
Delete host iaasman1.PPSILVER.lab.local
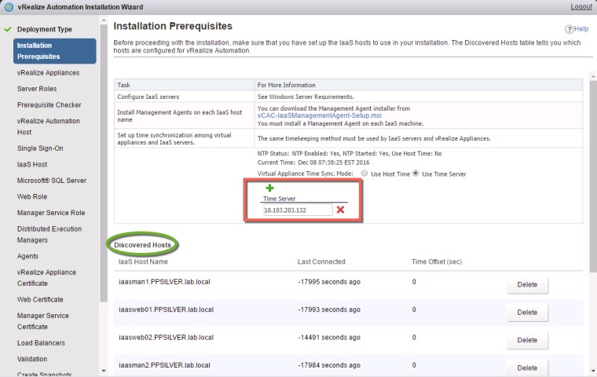[527, 284]
